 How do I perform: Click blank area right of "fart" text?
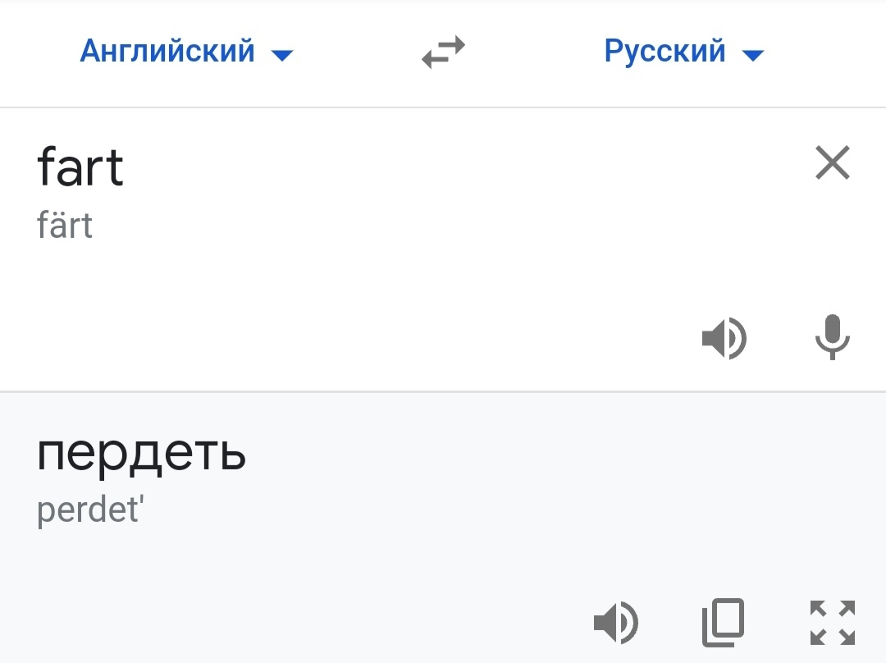point(451,168)
